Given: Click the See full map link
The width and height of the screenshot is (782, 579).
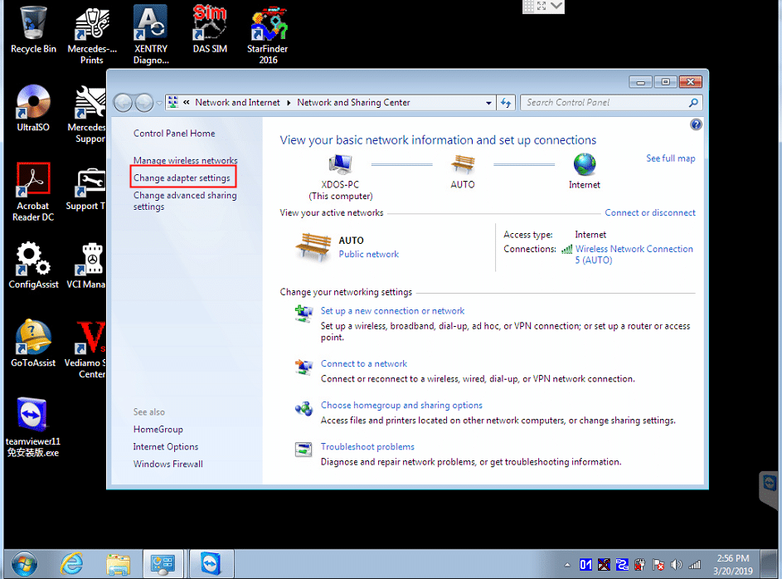Looking at the screenshot, I should pos(670,158).
